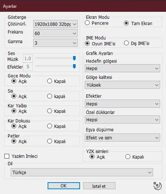The image size is (166, 194).
Task: Disable Petler by selecting Kapalı
Action: (49, 141)
